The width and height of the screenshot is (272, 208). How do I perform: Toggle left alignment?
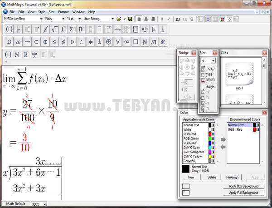pos(139,19)
